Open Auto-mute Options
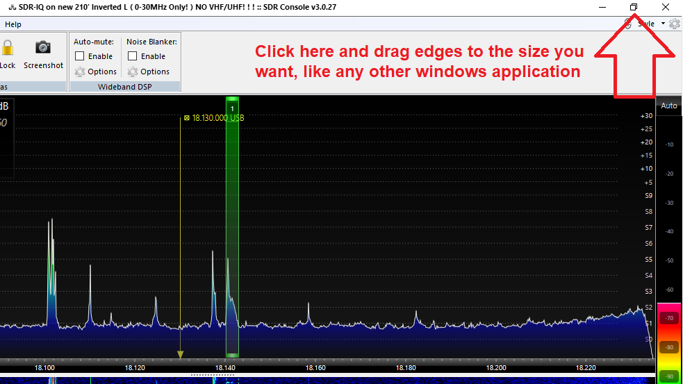Image resolution: width=683 pixels, height=384 pixels. [102, 72]
